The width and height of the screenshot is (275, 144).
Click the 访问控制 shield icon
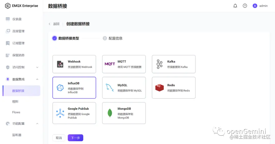pos(8,67)
